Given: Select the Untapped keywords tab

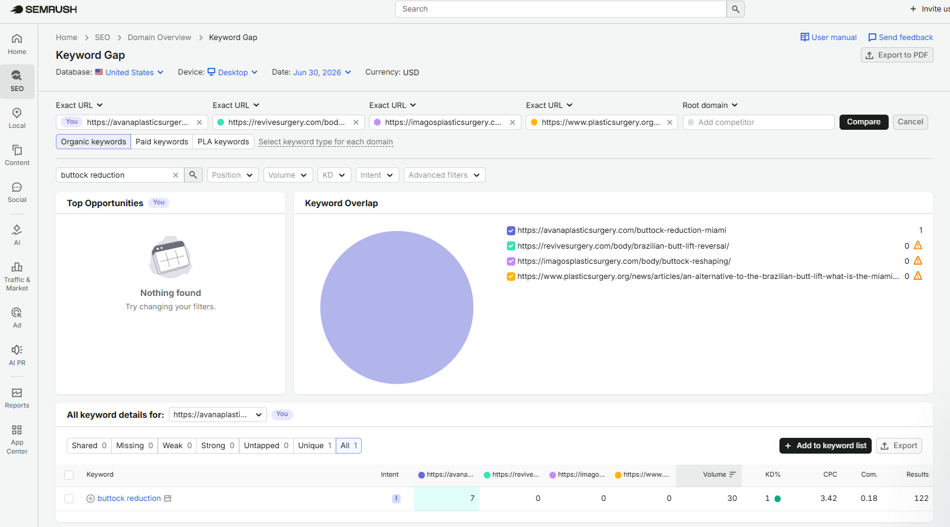Looking at the screenshot, I should [266, 446].
